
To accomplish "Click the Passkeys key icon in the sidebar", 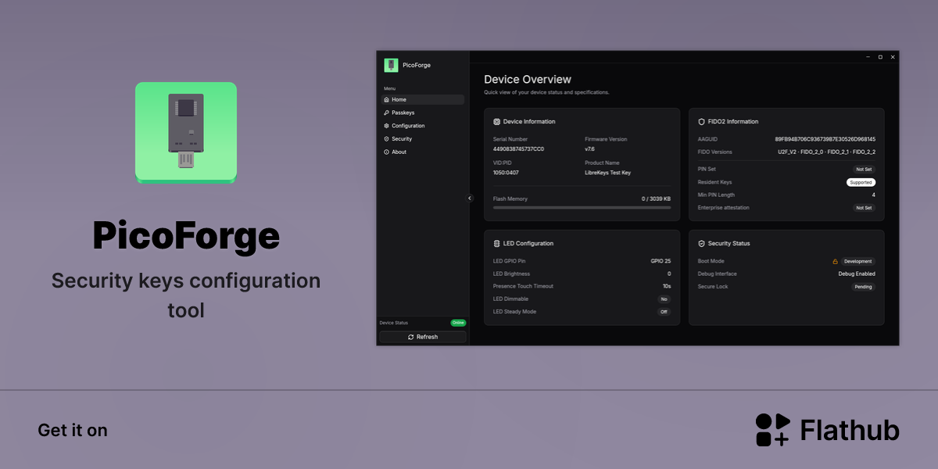I will coord(386,113).
